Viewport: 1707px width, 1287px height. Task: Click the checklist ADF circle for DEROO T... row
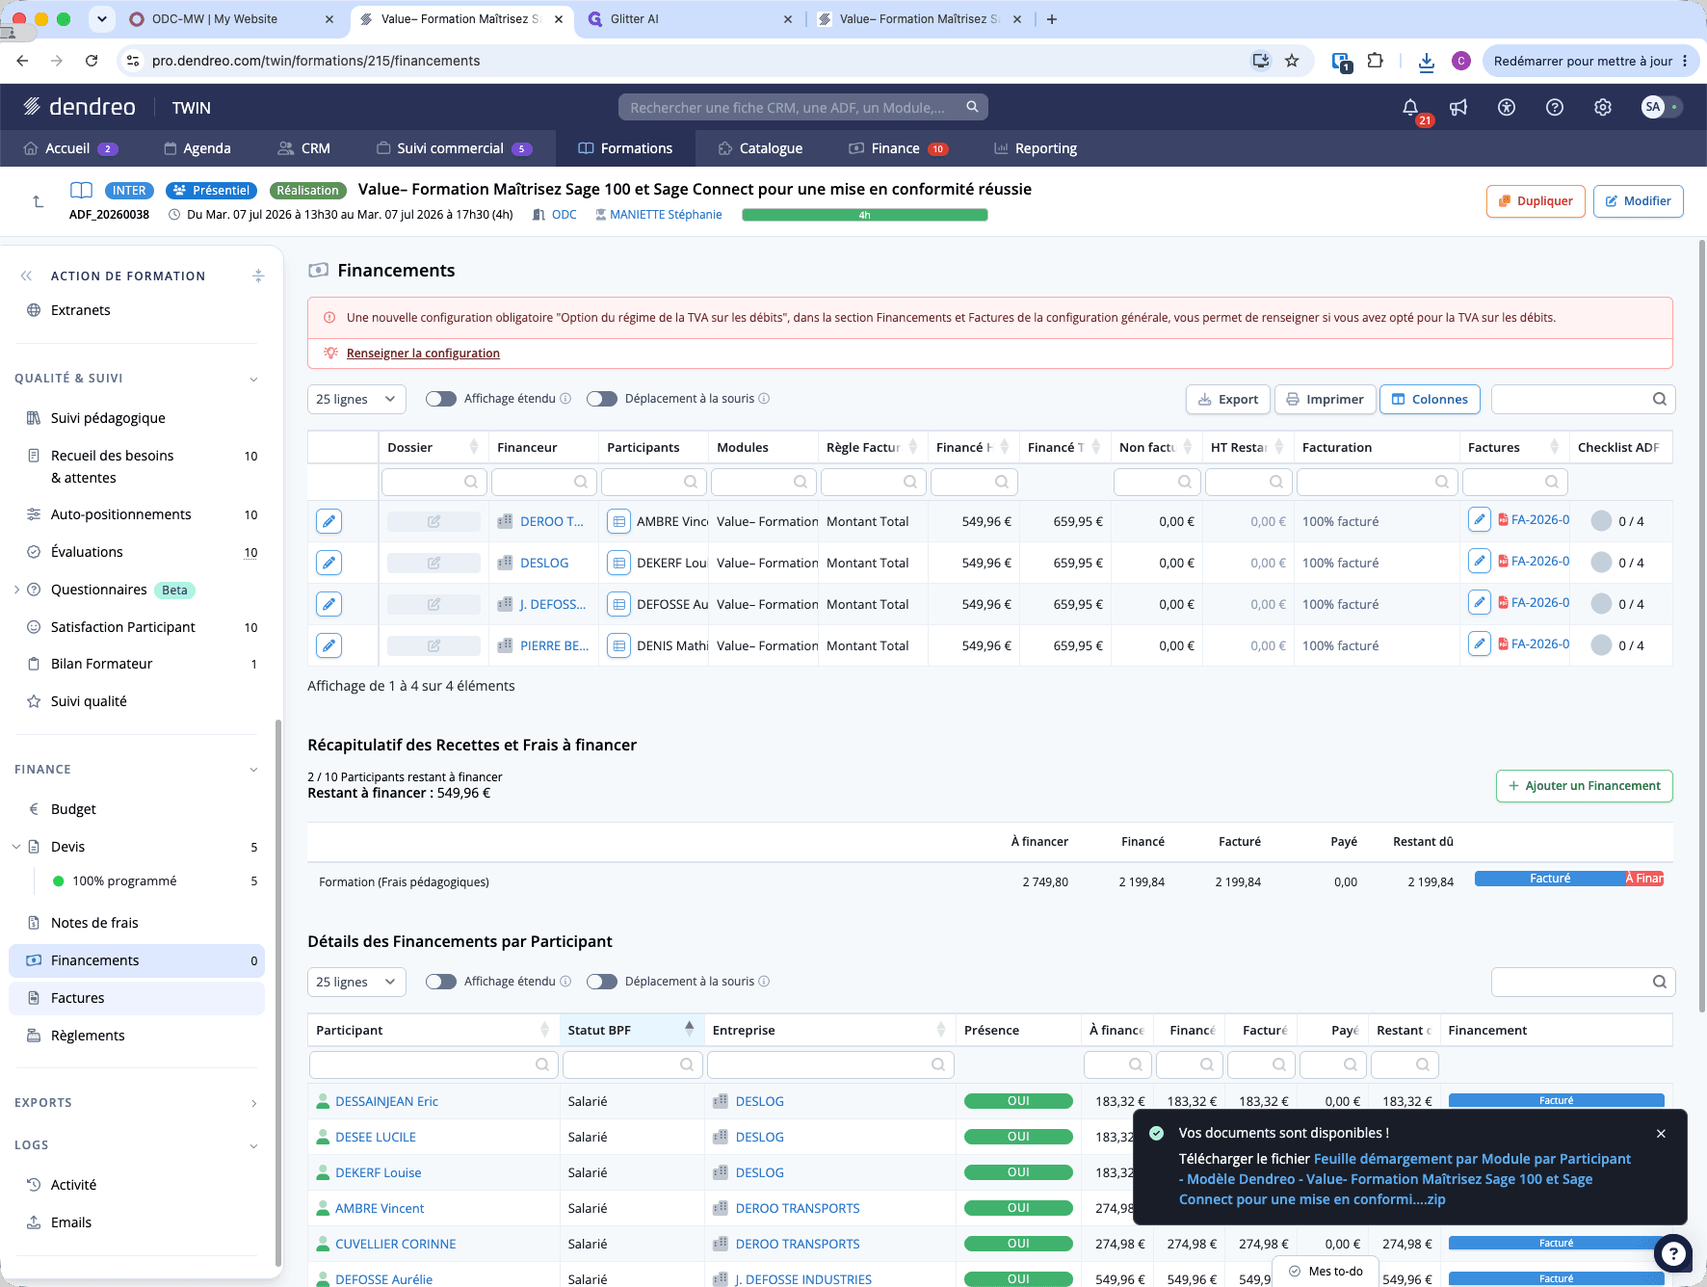[1601, 521]
